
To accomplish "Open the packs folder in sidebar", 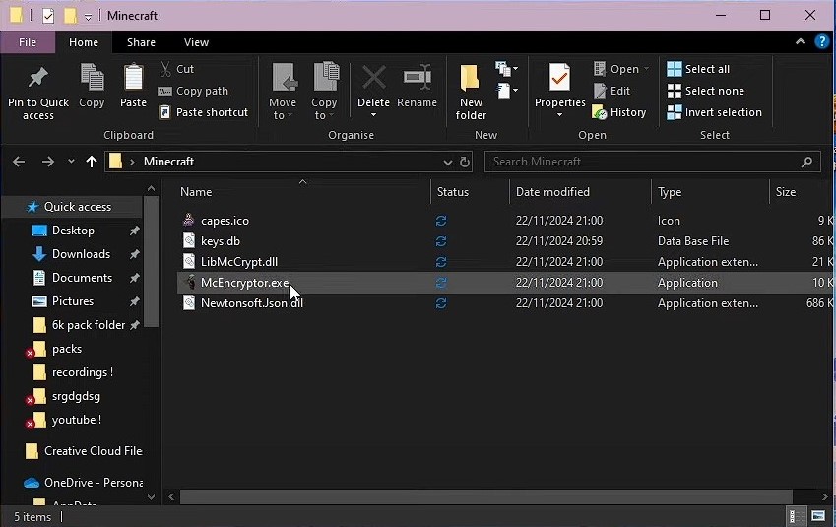I will 67,349.
